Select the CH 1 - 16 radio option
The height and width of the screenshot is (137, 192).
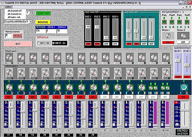[x=43, y=43]
